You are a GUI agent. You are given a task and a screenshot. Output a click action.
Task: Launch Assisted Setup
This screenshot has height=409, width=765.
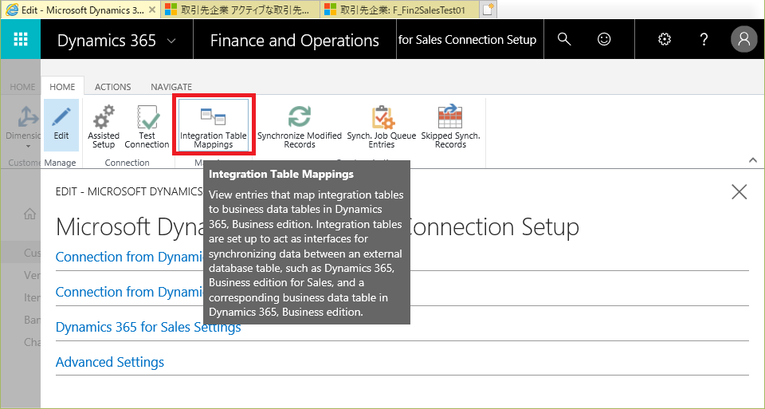[104, 127]
